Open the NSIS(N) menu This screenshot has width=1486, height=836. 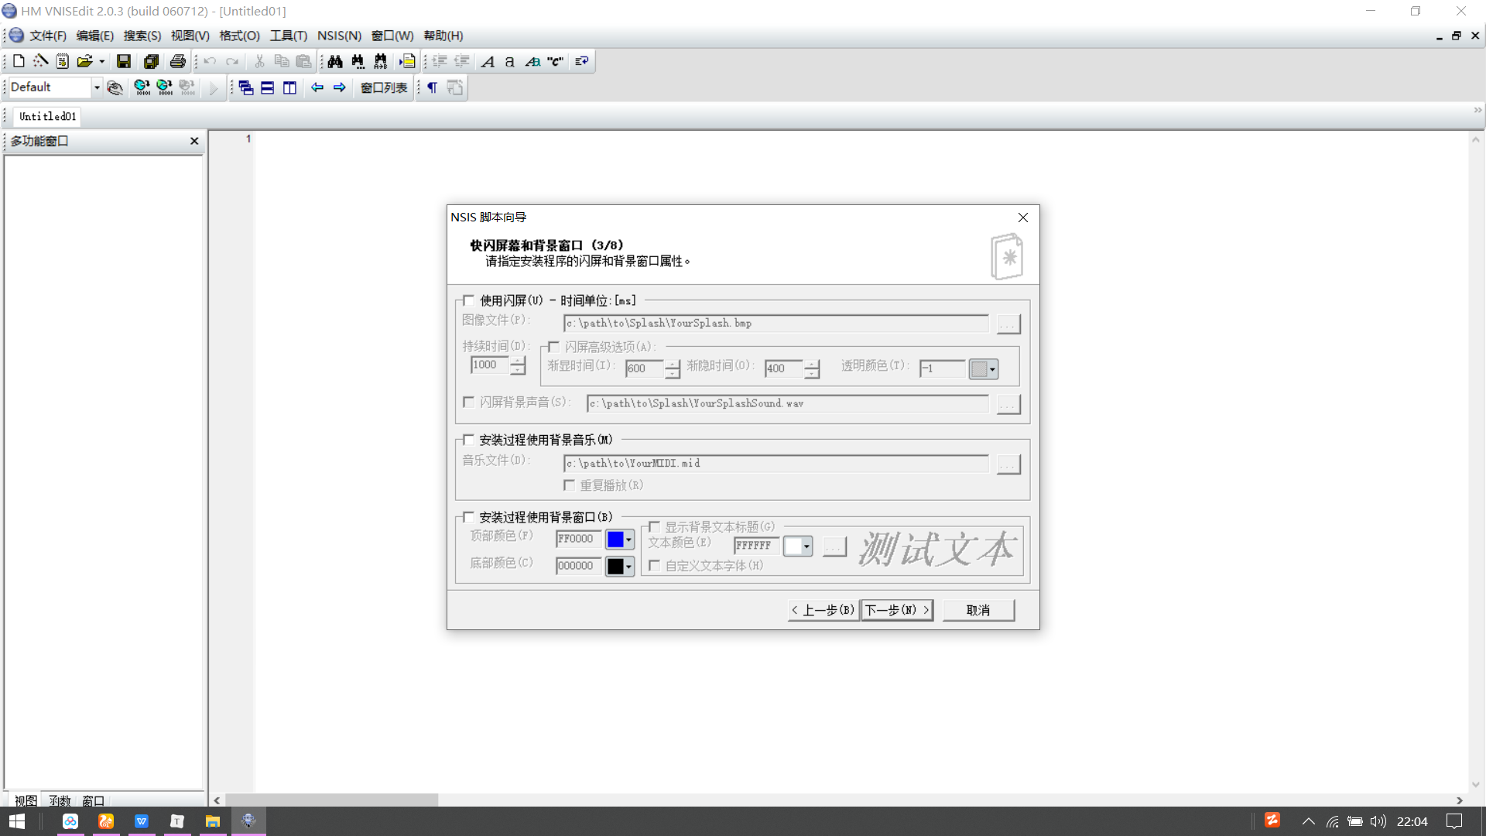[339, 36]
